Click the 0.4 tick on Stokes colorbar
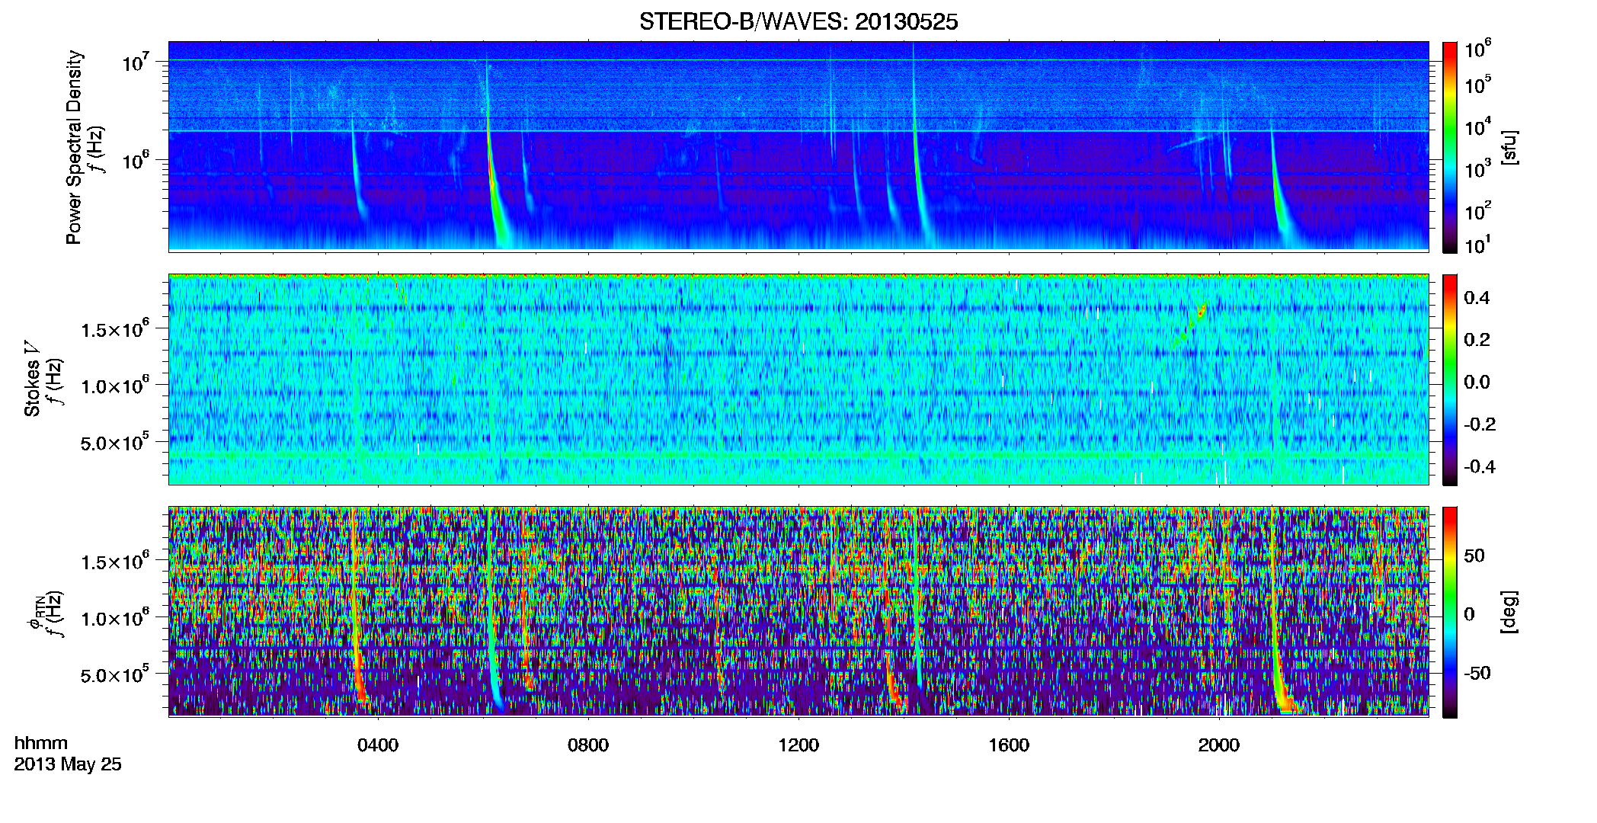The image size is (1597, 823). 1477,298
